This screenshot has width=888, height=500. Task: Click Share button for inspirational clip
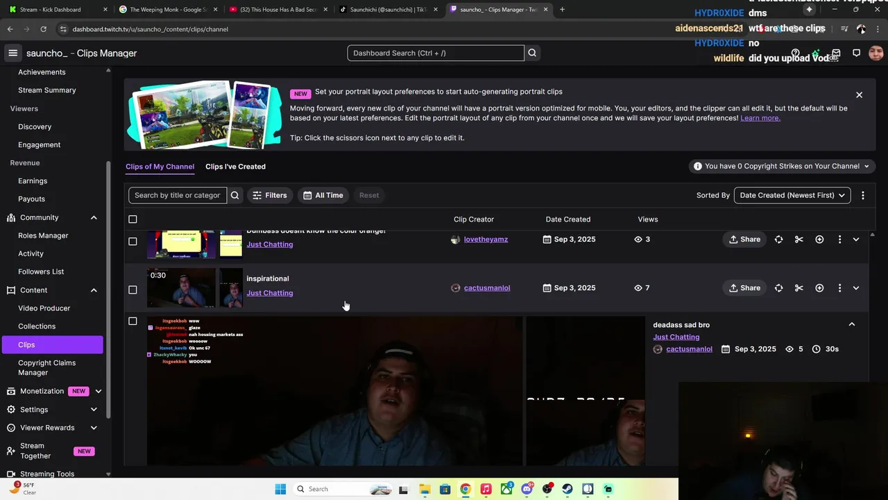click(x=744, y=287)
